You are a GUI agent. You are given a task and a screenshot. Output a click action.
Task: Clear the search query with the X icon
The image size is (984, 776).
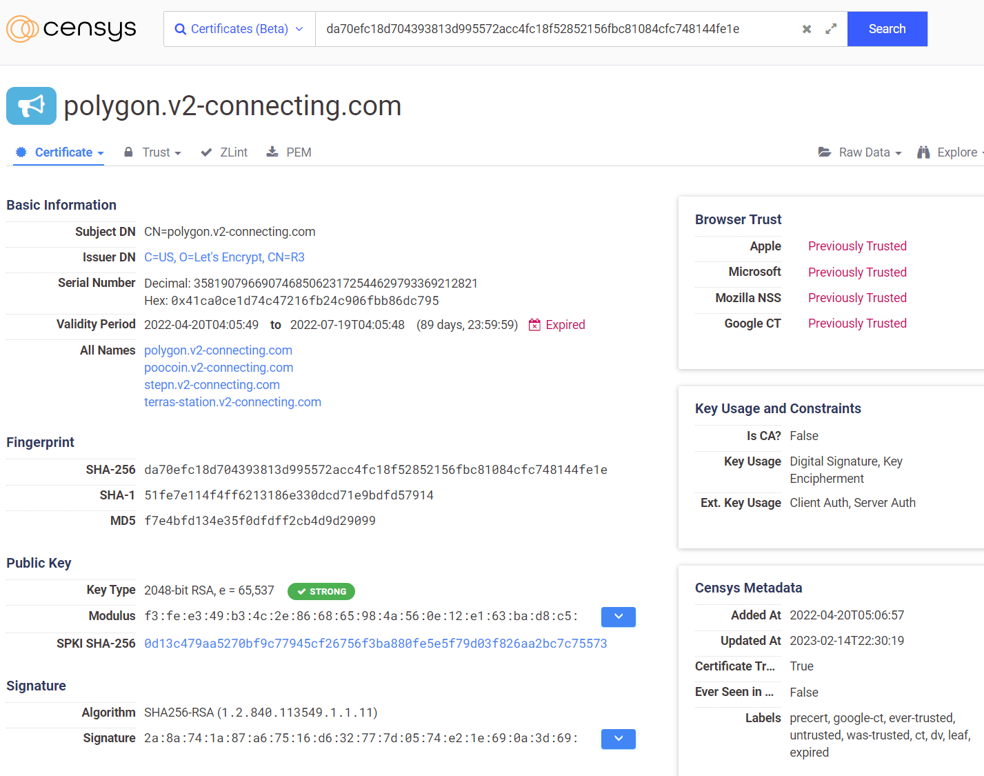coord(807,29)
